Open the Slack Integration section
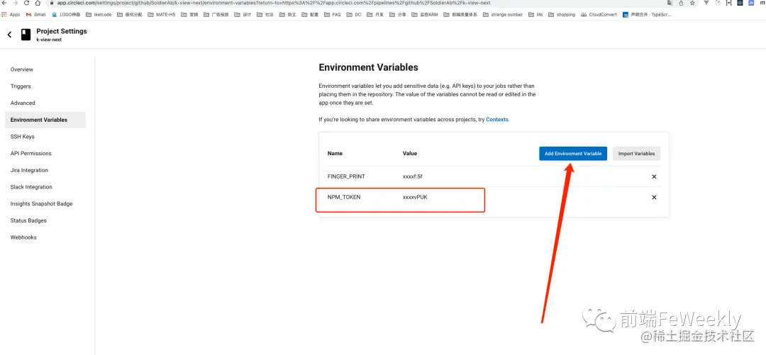This screenshot has height=355, width=766. (31, 187)
